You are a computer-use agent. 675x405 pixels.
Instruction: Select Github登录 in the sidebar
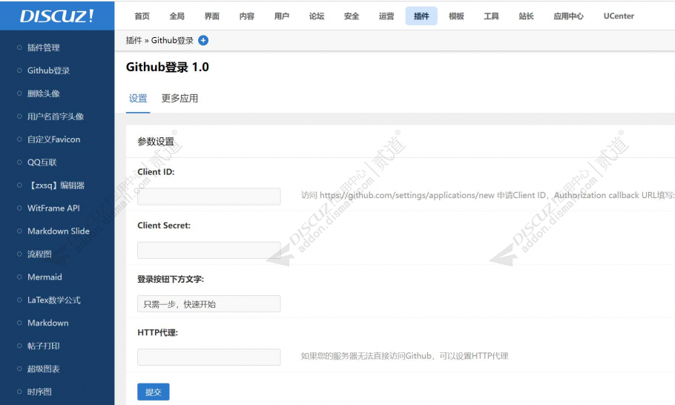48,70
